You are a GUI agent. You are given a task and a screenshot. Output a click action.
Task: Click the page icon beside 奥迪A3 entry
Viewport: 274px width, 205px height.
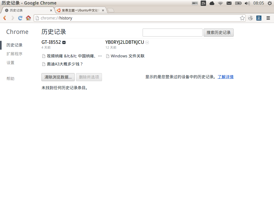(44, 64)
